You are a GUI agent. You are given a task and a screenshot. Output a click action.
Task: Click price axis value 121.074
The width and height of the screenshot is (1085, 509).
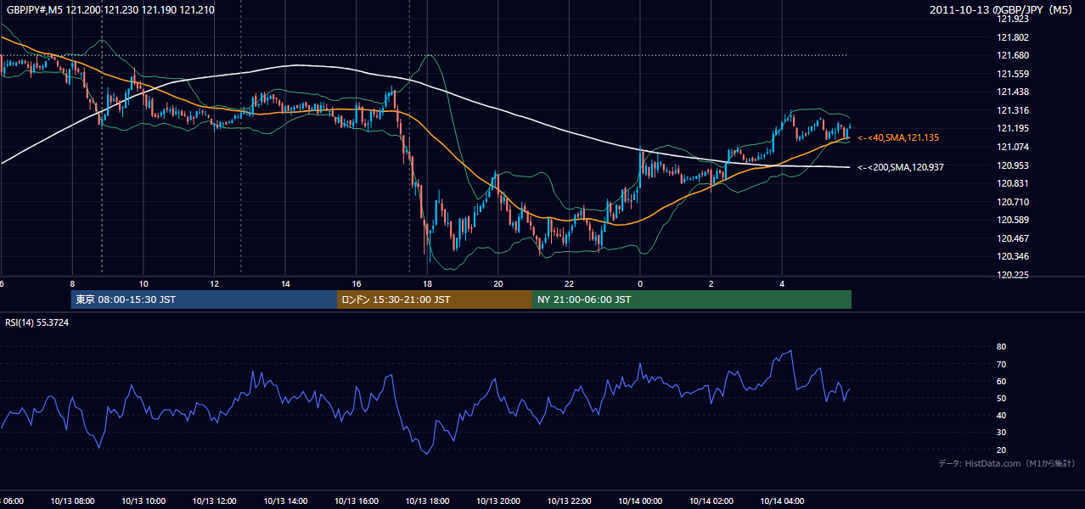coord(1013,147)
